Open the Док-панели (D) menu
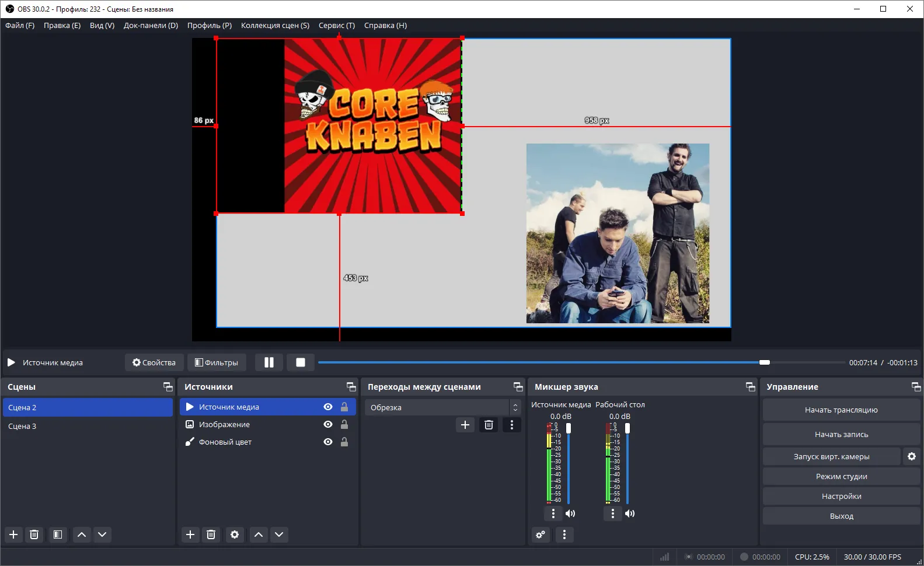 151,25
